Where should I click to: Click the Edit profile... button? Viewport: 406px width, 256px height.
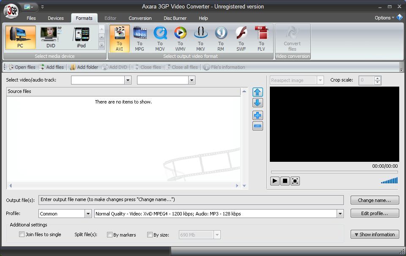pos(375,213)
